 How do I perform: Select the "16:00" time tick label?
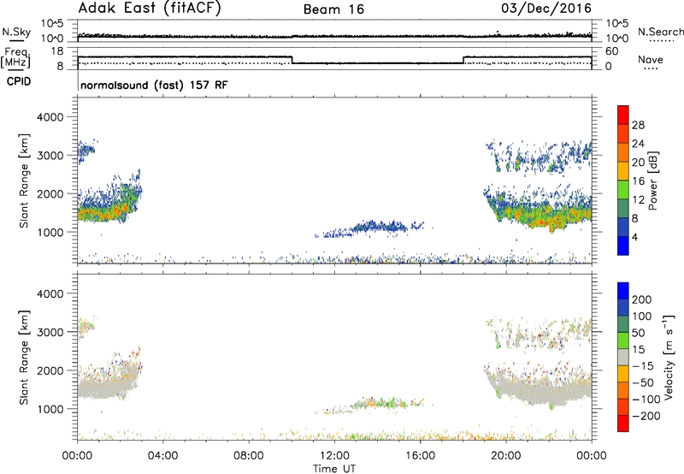(420, 456)
